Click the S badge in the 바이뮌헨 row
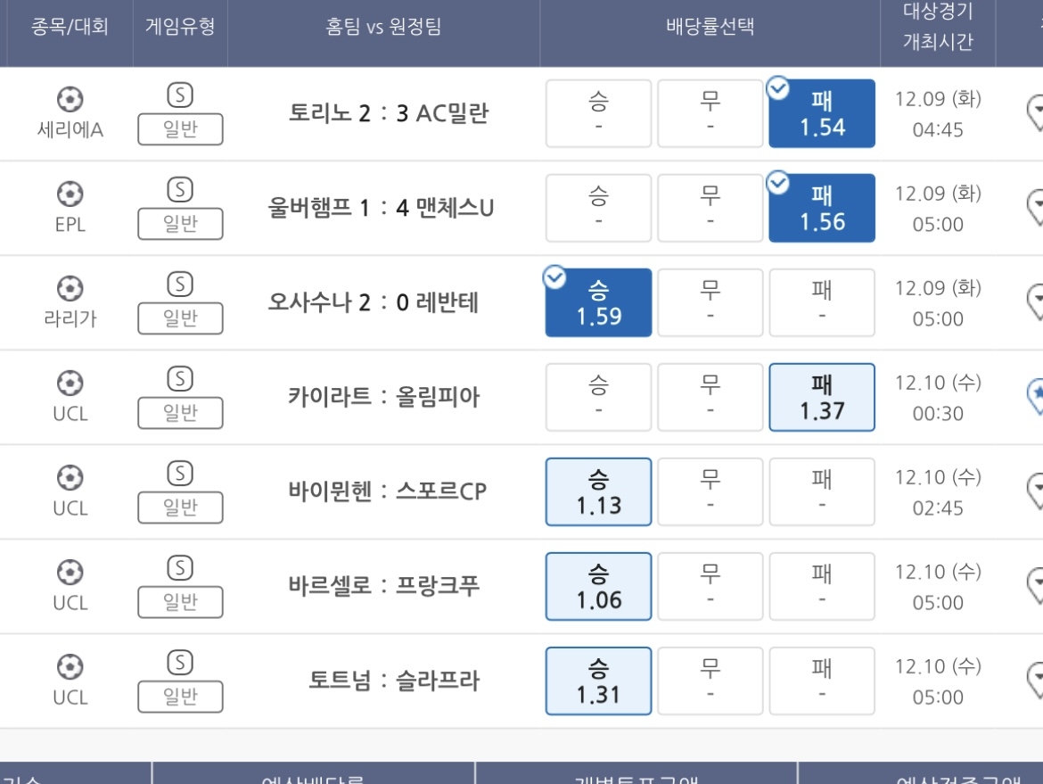 point(180,474)
